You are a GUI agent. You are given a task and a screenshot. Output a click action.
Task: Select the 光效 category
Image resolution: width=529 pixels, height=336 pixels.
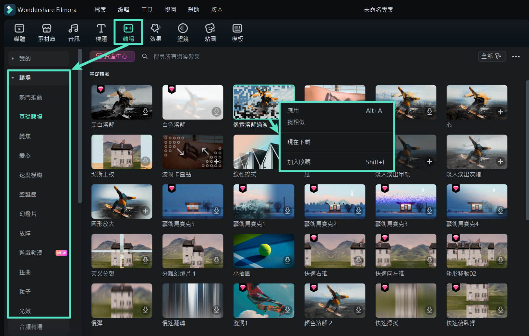pyautogui.click(x=25, y=311)
